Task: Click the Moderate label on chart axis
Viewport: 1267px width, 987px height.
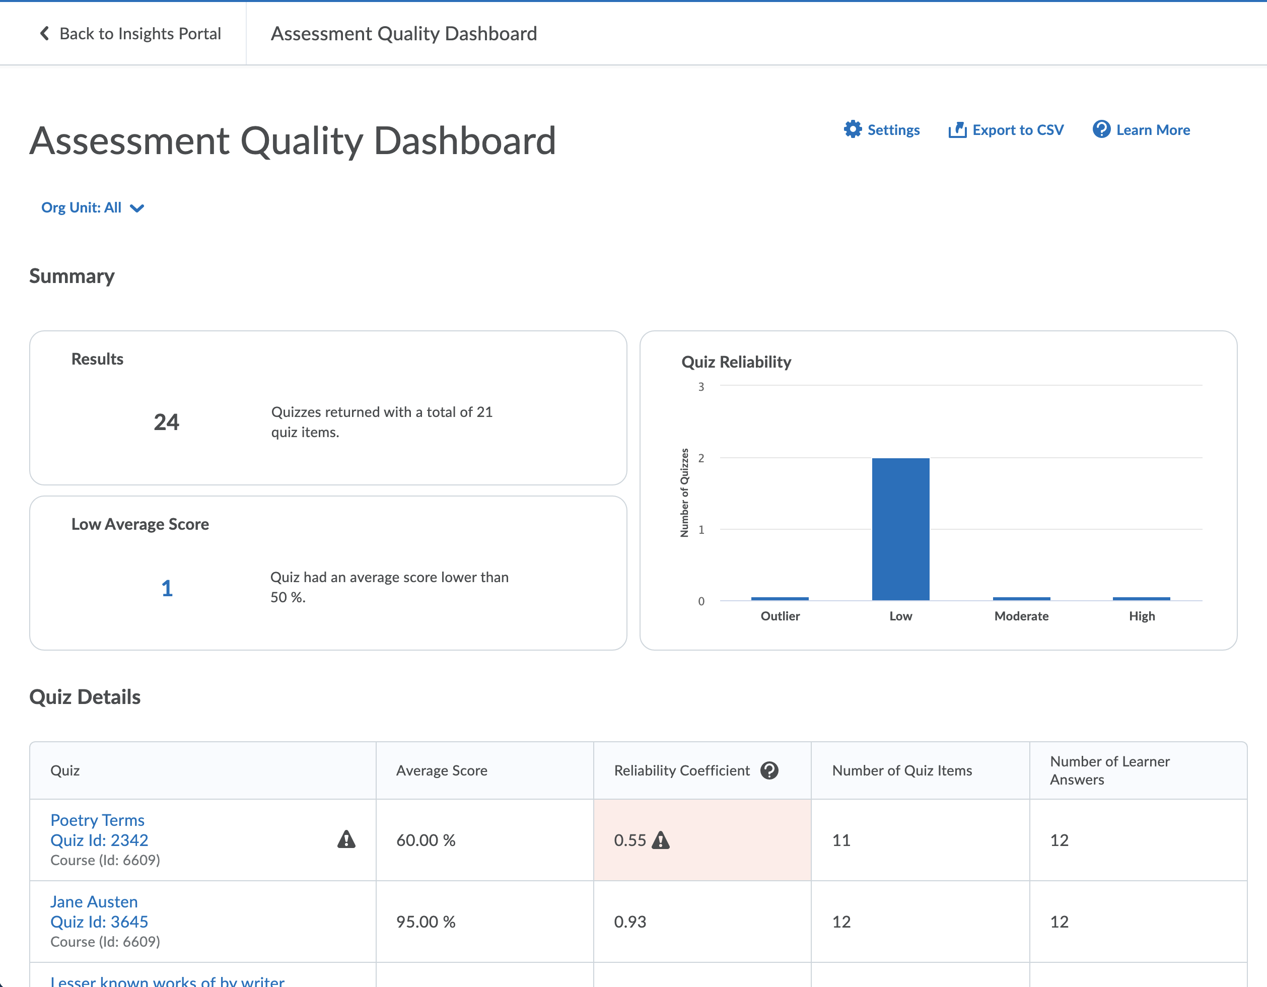Action: (1021, 616)
